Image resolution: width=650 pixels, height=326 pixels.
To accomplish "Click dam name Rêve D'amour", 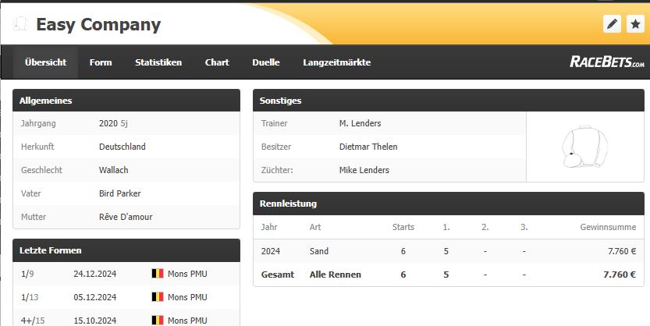I will (126, 217).
